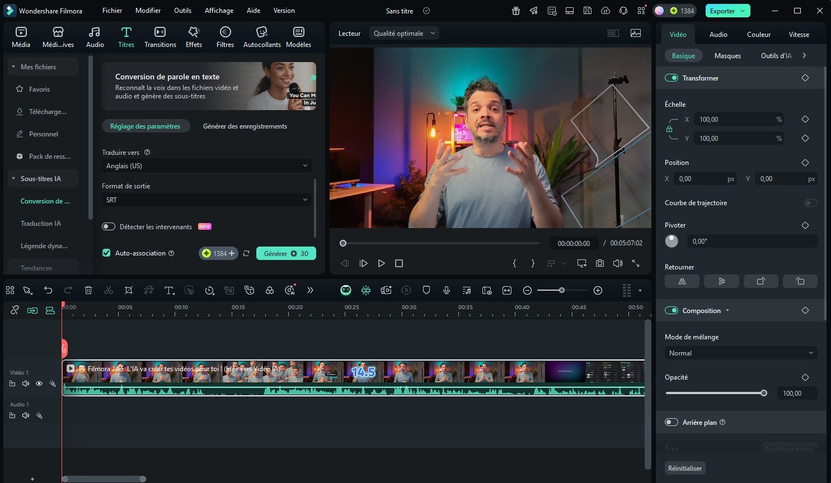This screenshot has width=831, height=483.
Task: Click the delete trash icon in timeline toolbar
Action: pyautogui.click(x=88, y=290)
